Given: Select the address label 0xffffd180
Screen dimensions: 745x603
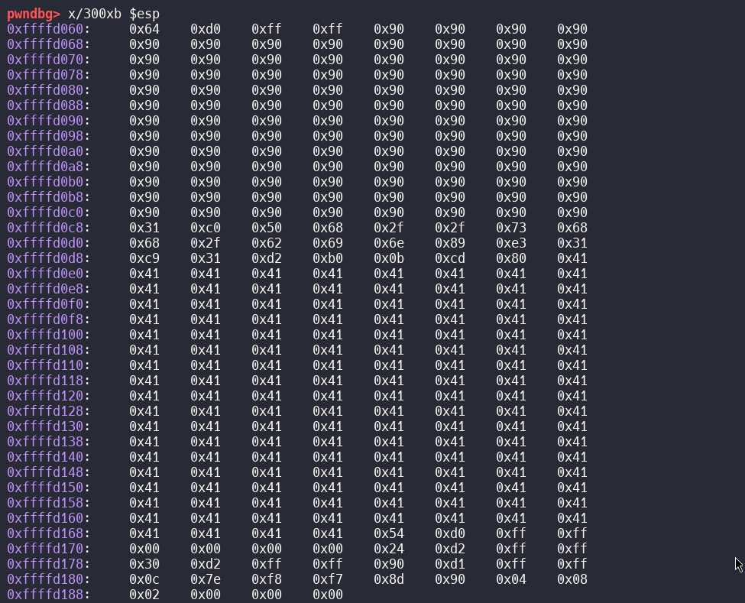Looking at the screenshot, I should pyautogui.click(x=45, y=579).
